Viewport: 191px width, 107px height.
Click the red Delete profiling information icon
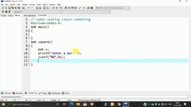click(92, 8)
